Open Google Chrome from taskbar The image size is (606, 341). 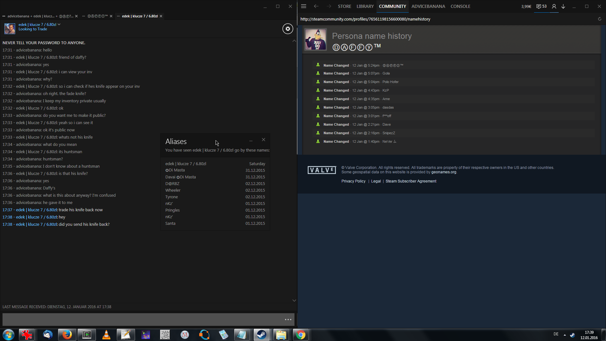tap(301, 335)
